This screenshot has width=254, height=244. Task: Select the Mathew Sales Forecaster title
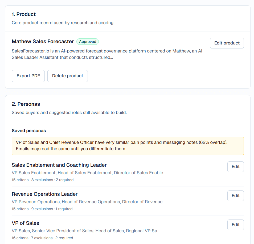[43, 42]
